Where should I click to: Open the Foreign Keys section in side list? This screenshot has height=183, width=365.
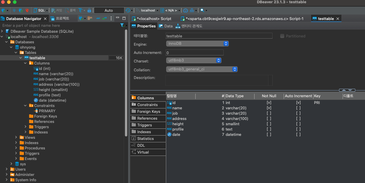coord(148,111)
